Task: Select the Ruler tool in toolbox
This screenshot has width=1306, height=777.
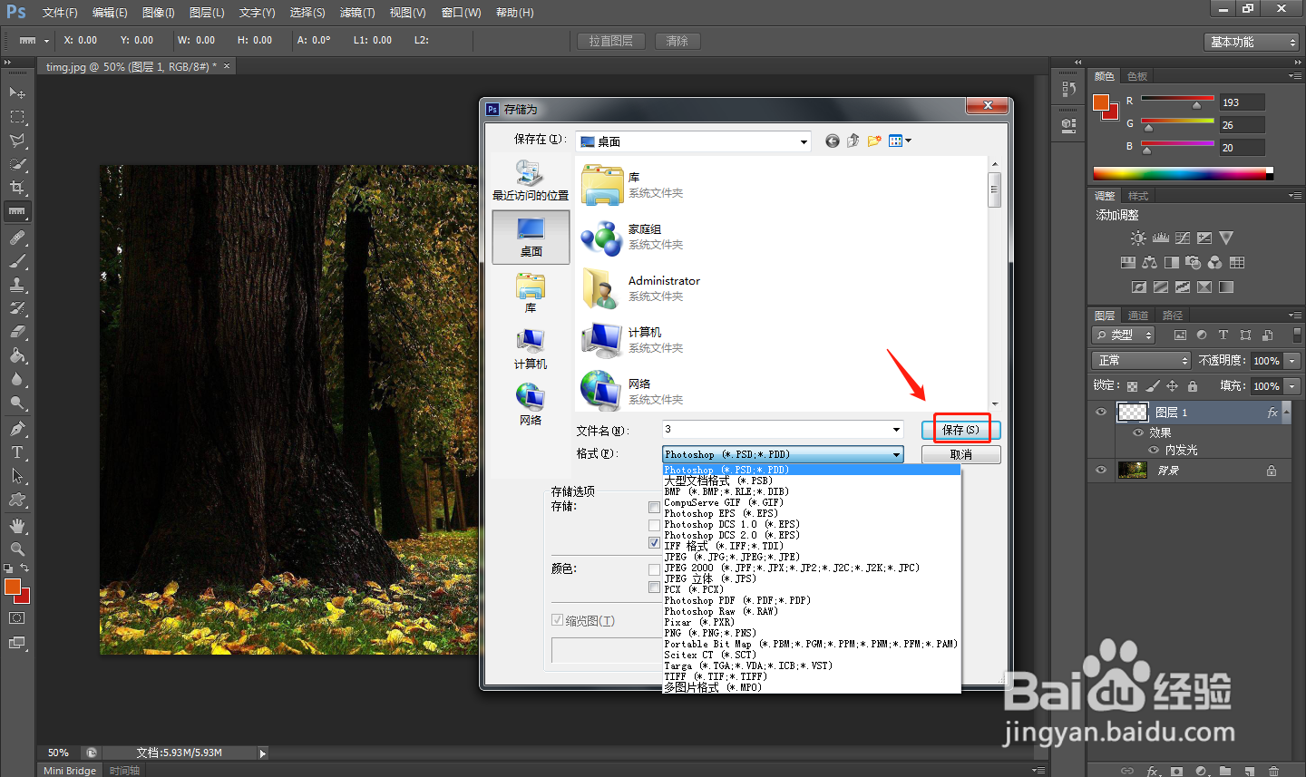Action: [17, 211]
